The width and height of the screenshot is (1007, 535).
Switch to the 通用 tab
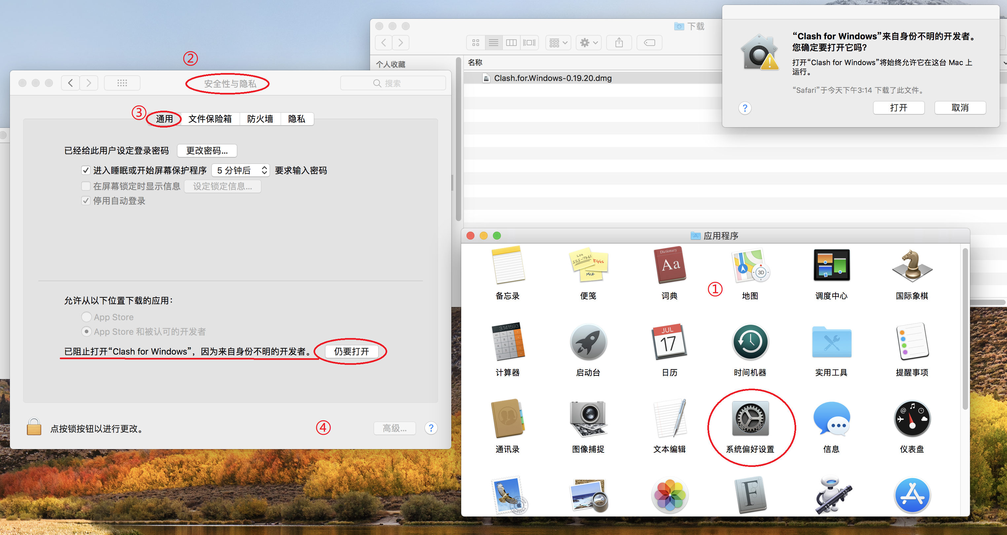pyautogui.click(x=164, y=119)
